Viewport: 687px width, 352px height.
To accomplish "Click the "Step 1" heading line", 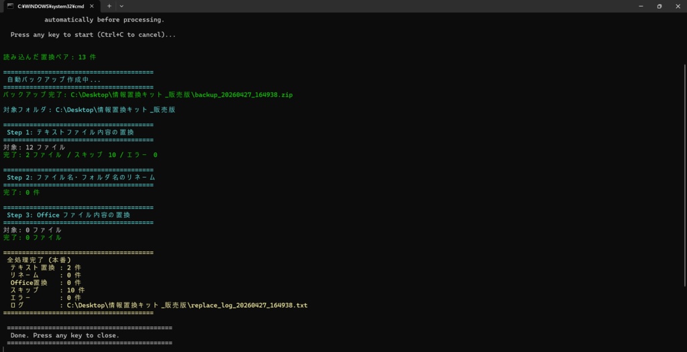I will pos(70,132).
